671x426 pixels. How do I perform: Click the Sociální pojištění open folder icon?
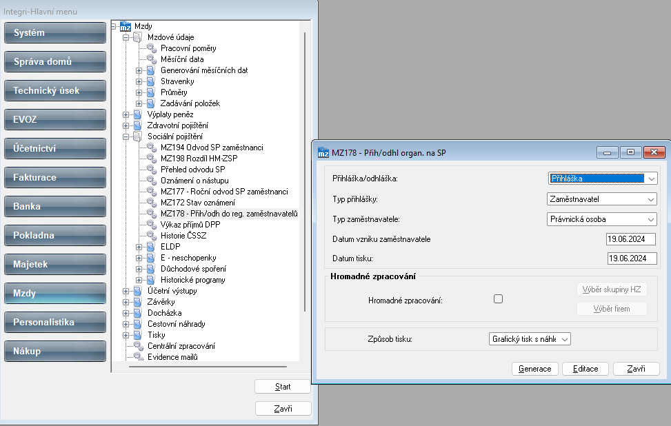138,136
